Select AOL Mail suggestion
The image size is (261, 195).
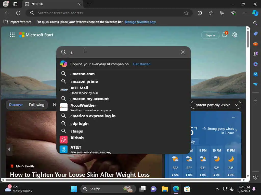pos(124,90)
